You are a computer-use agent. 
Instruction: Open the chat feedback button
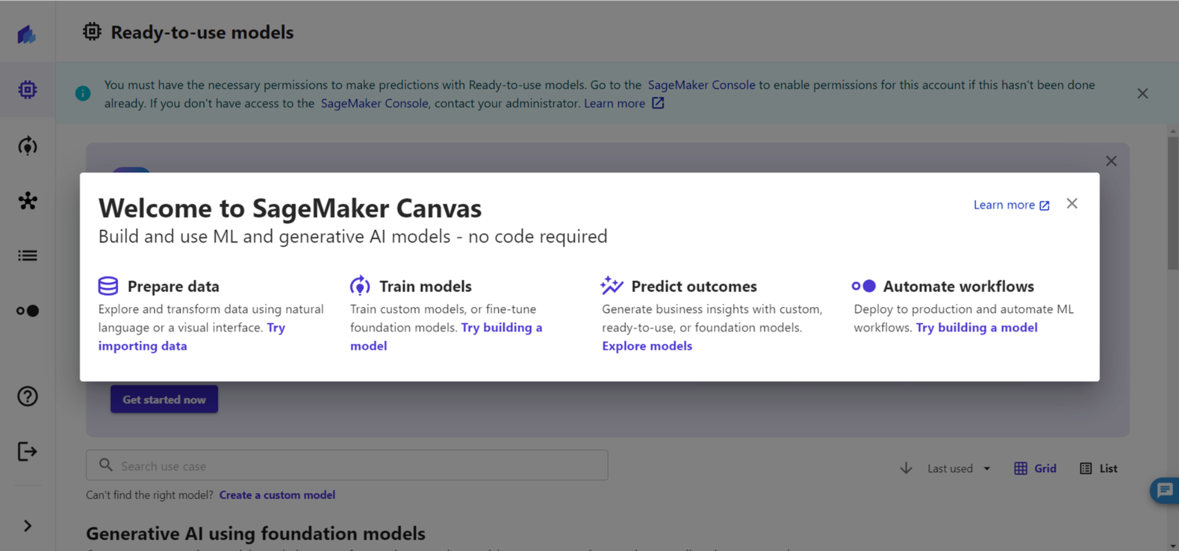[x=1165, y=490]
